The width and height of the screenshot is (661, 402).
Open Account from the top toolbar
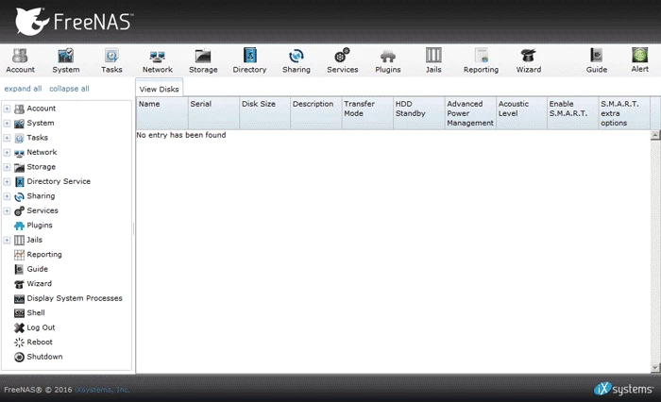tap(20, 60)
